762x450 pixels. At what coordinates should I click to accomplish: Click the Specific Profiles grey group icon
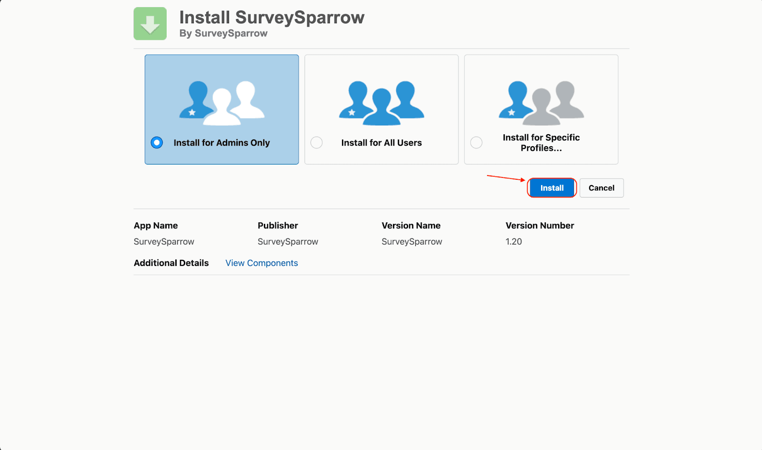(541, 103)
